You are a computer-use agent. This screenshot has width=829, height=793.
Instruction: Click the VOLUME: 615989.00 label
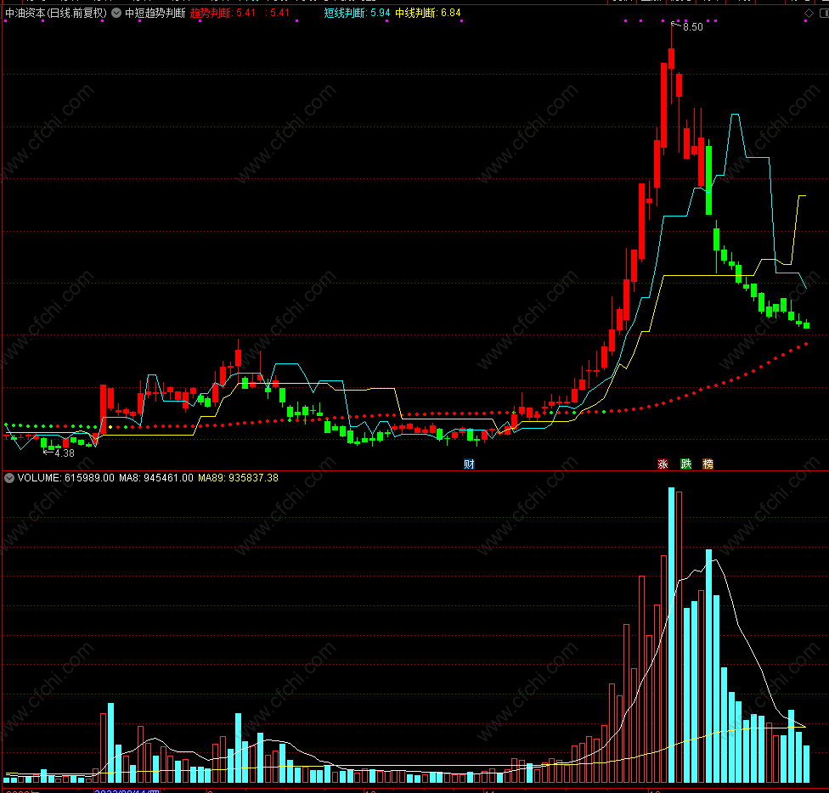[x=65, y=478]
